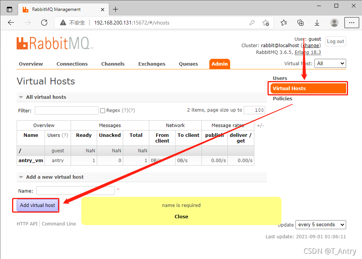Image resolution: width=362 pixels, height=259 pixels.
Task: Click the change cluster name link
Action: pos(311,46)
